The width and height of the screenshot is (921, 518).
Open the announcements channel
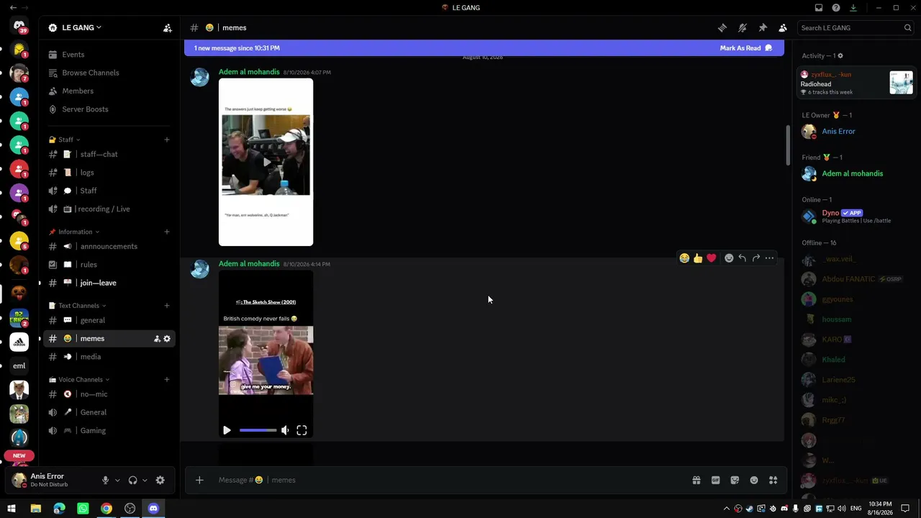click(108, 246)
